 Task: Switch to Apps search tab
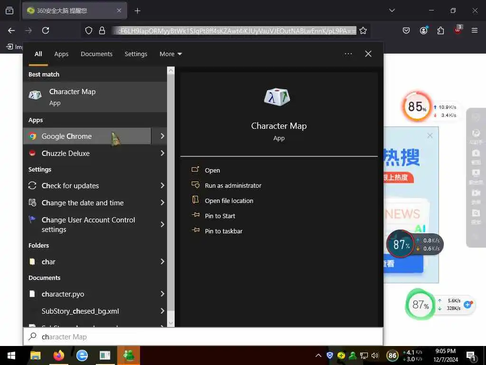61,54
